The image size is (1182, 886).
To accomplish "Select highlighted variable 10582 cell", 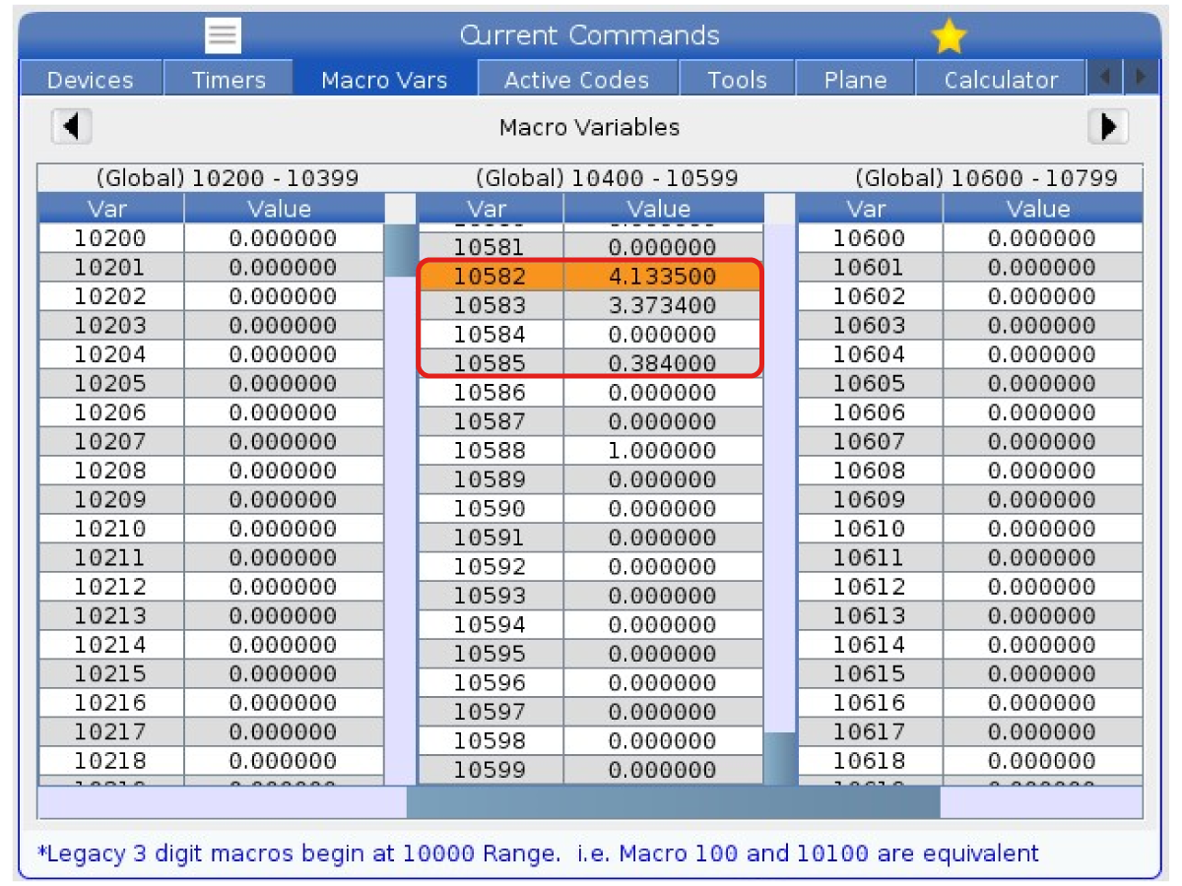I will click(491, 277).
